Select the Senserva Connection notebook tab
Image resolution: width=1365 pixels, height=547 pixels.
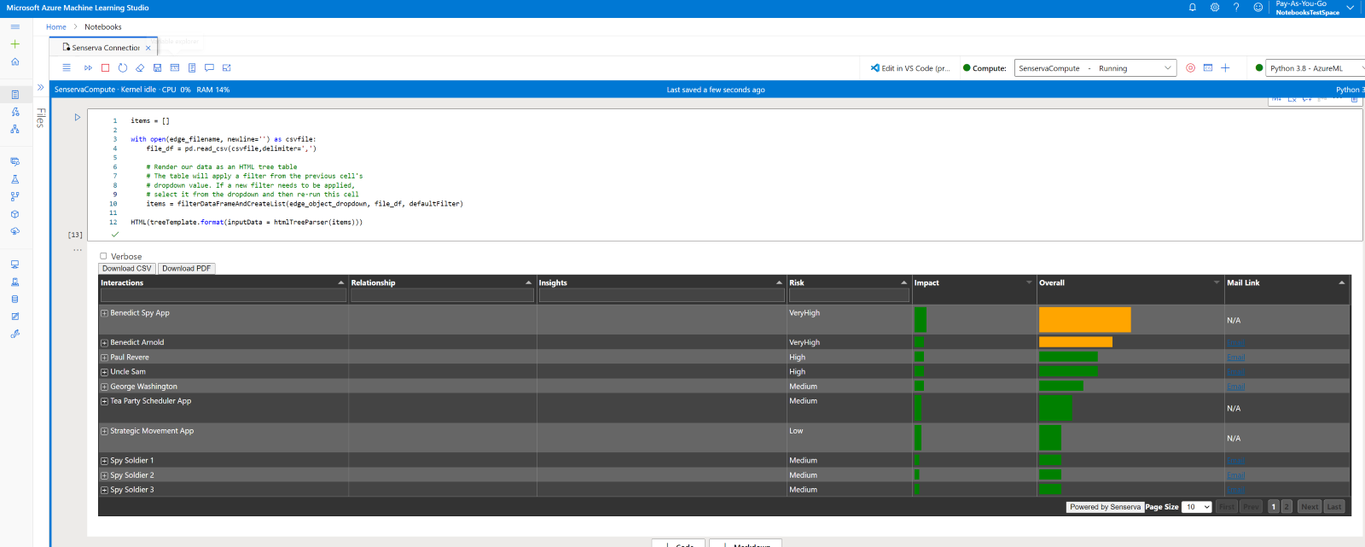click(x=105, y=48)
